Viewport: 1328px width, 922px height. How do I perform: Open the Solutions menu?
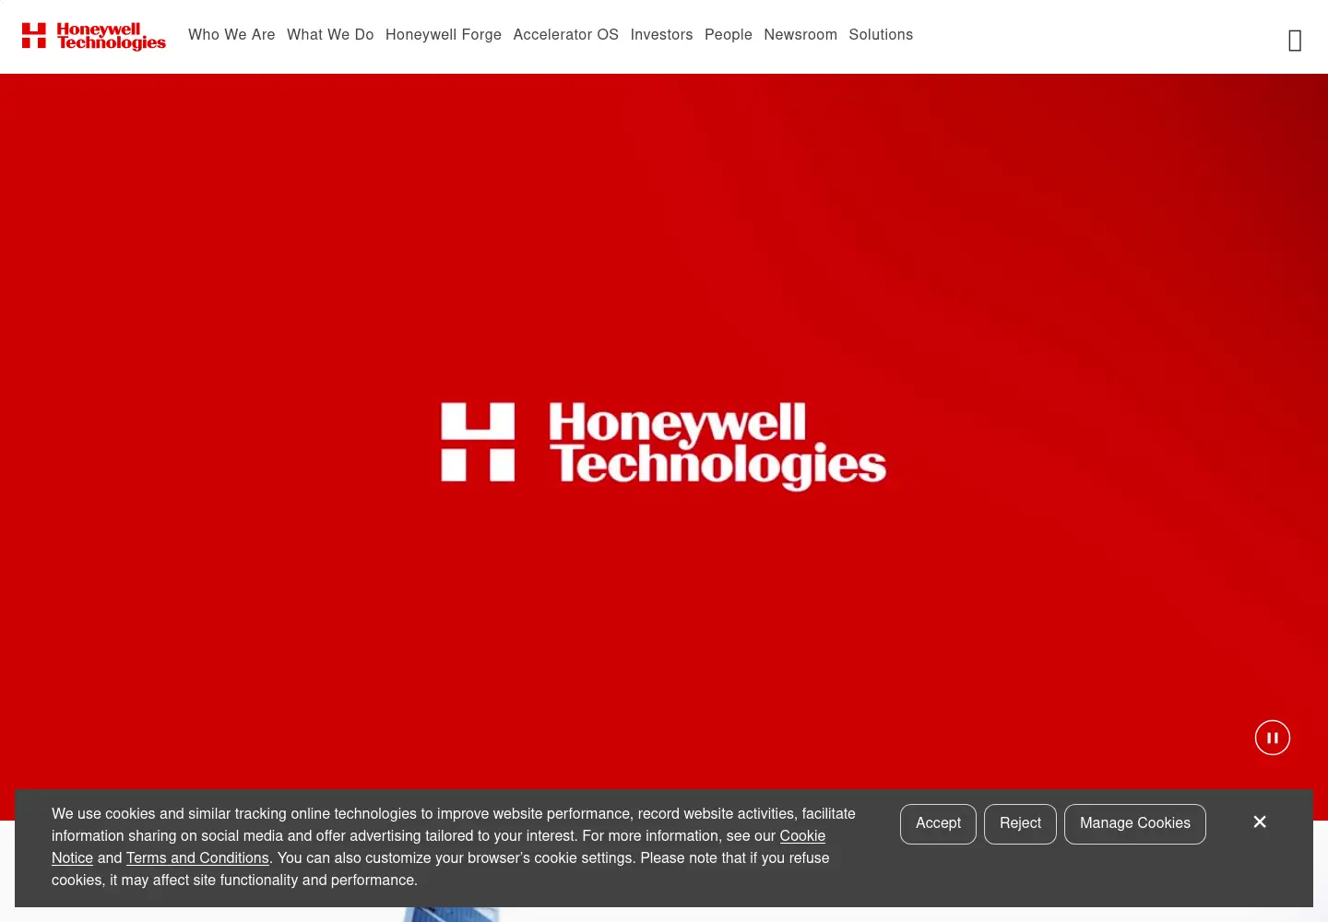click(x=881, y=35)
